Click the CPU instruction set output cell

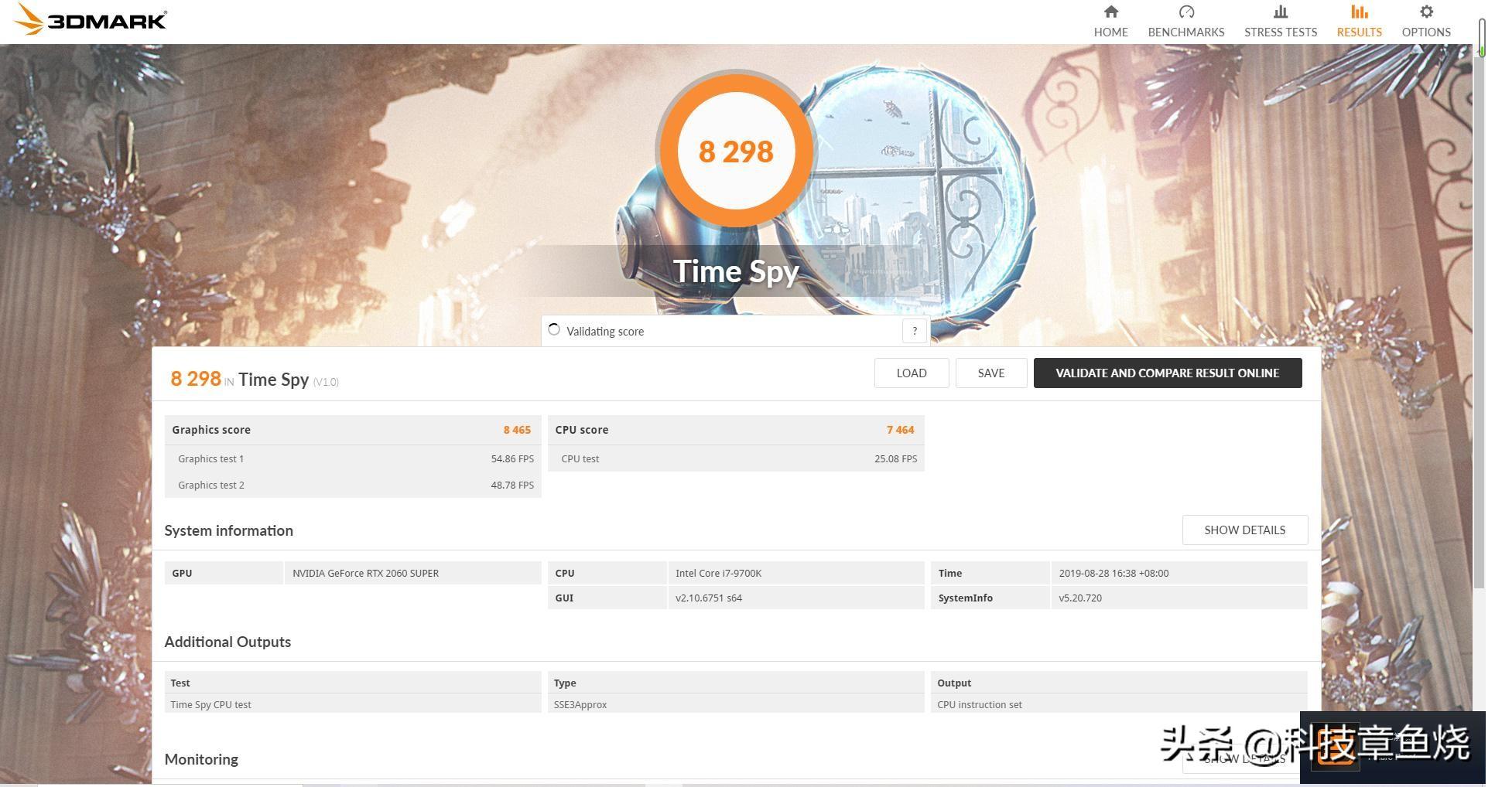[x=1119, y=705]
